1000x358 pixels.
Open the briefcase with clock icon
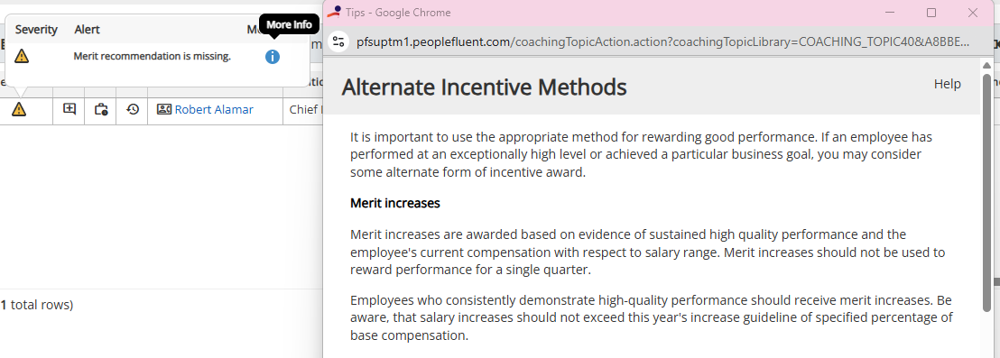pos(101,110)
